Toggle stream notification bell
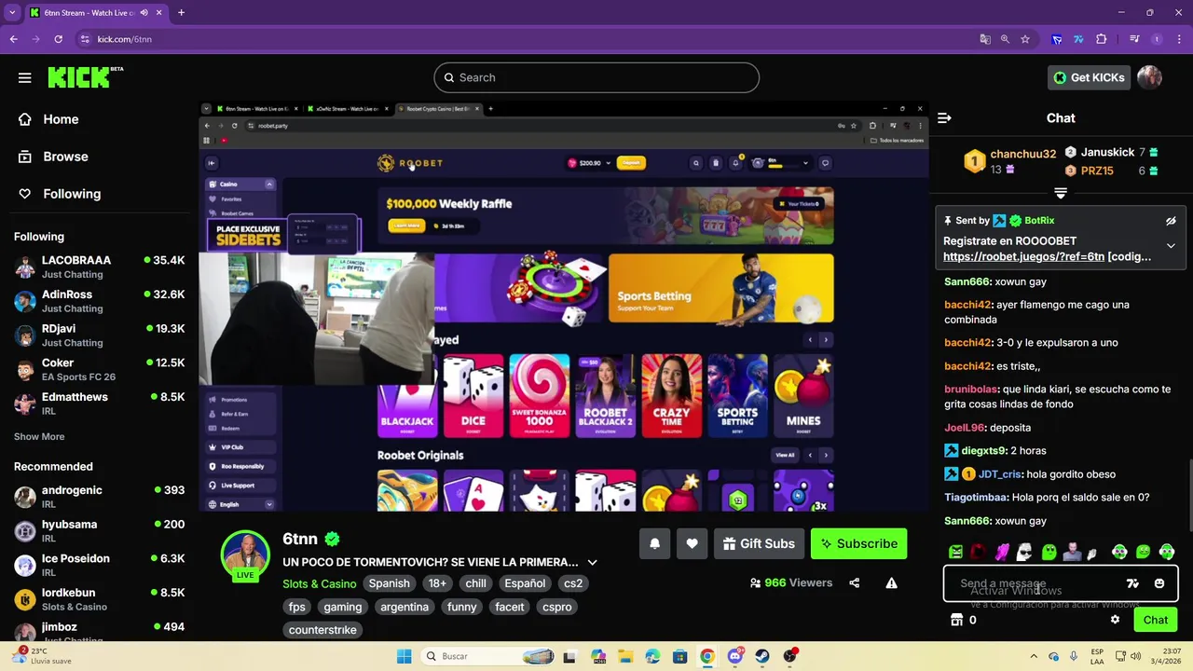This screenshot has height=671, width=1193. [654, 543]
